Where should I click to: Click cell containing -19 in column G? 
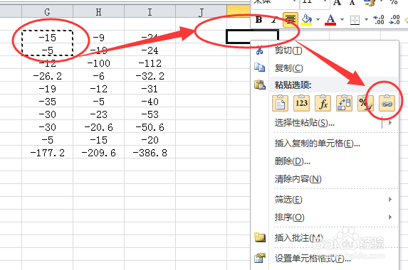pyautogui.click(x=47, y=89)
